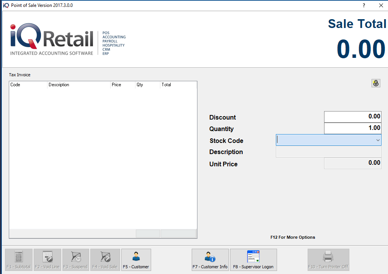Click the Total column header
This screenshot has height=274, width=388.
coord(178,85)
